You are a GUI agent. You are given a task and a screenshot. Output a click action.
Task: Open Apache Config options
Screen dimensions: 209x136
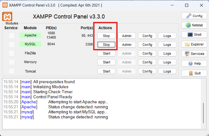click(x=147, y=36)
